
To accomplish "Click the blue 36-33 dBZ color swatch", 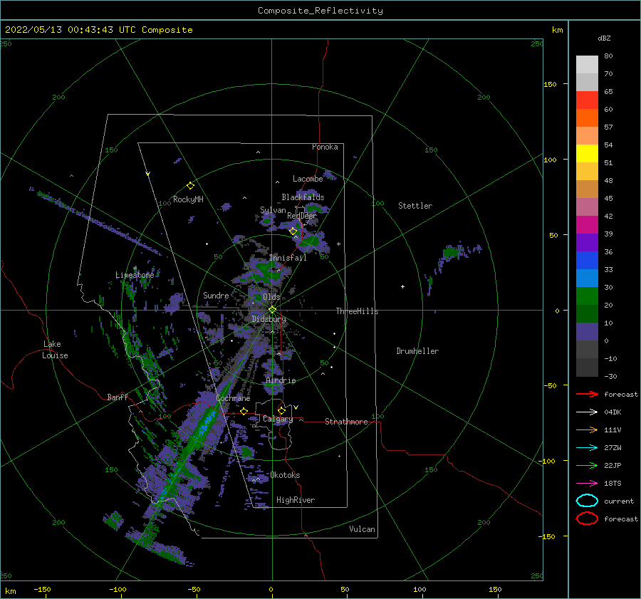I will [587, 261].
